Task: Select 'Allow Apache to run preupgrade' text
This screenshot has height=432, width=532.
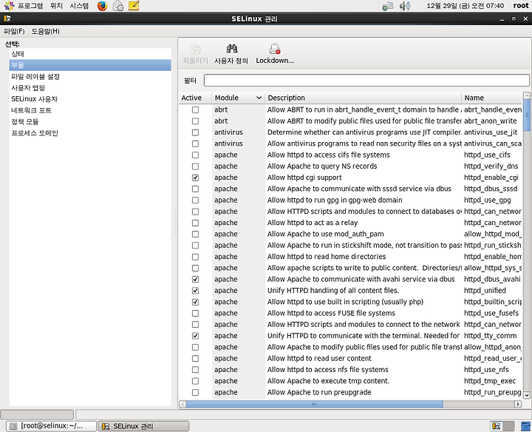Action: pyautogui.click(x=319, y=392)
